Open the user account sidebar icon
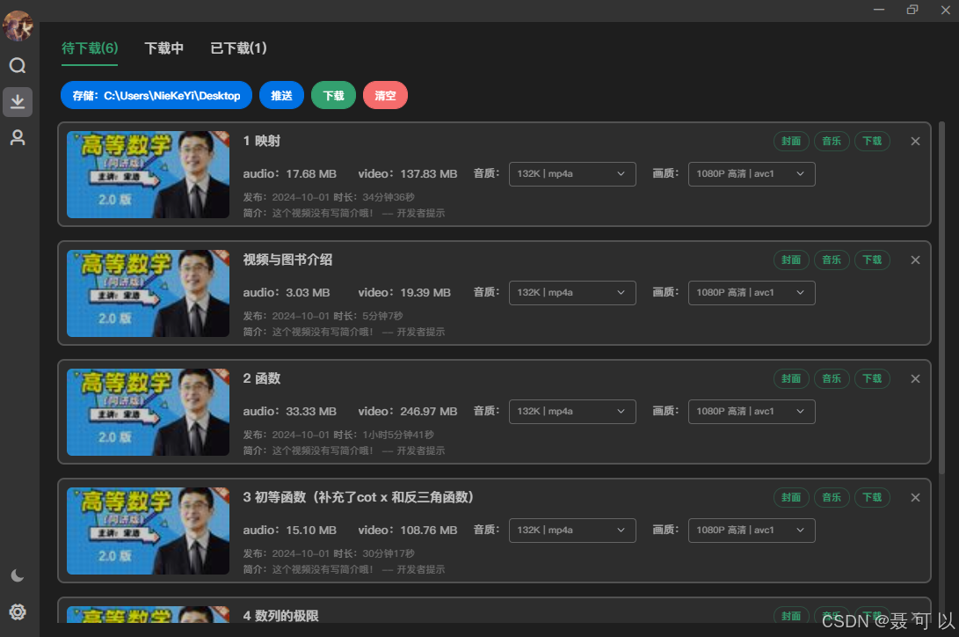Viewport: 959px width, 637px height. (18, 137)
